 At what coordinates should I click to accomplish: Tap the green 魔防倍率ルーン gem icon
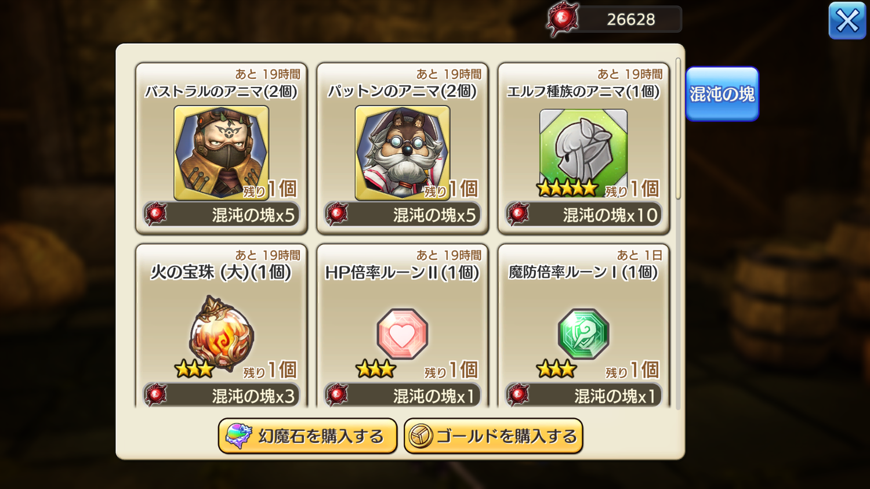583,334
